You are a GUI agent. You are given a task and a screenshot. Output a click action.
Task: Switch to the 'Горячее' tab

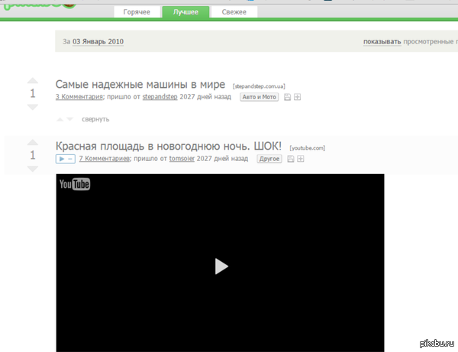pos(138,12)
